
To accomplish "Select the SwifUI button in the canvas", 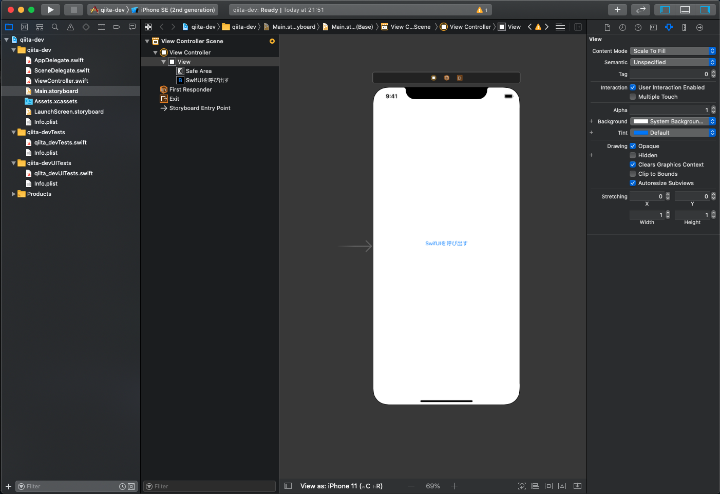I will pyautogui.click(x=446, y=244).
